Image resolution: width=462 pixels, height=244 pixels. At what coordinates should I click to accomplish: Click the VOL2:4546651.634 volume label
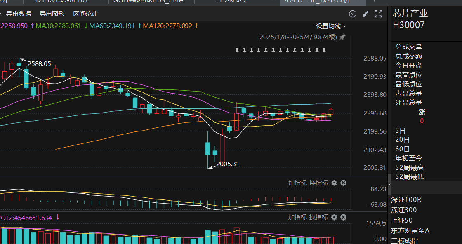26,218
